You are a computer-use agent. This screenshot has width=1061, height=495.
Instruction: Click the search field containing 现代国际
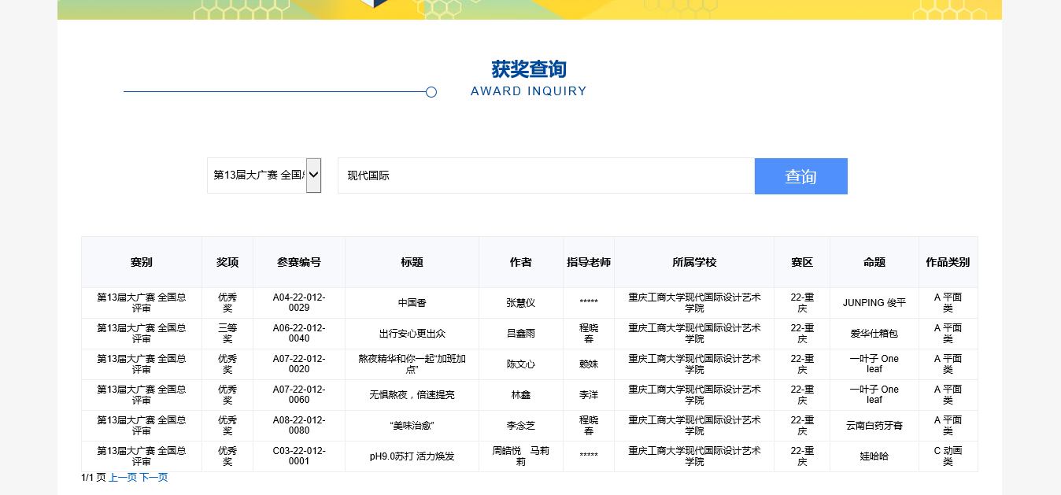pyautogui.click(x=545, y=175)
